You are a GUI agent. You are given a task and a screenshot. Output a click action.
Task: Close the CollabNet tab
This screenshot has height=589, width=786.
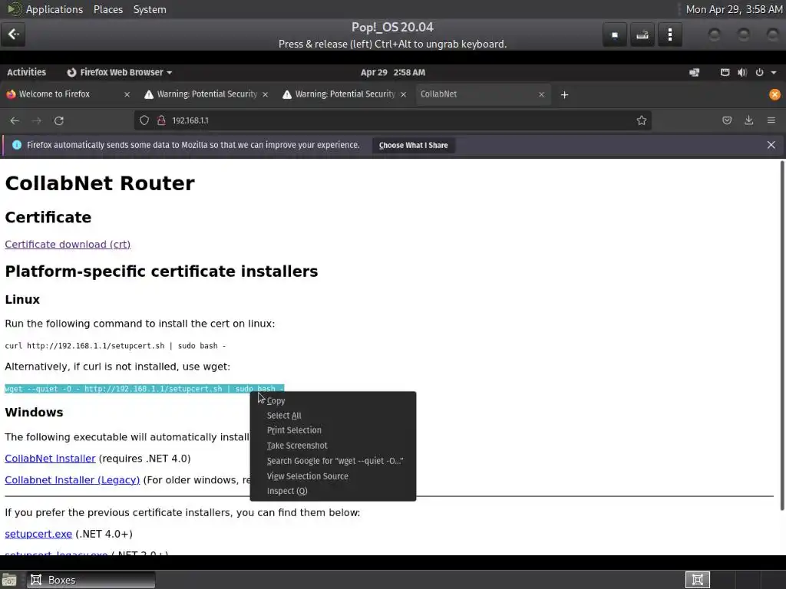(x=541, y=94)
